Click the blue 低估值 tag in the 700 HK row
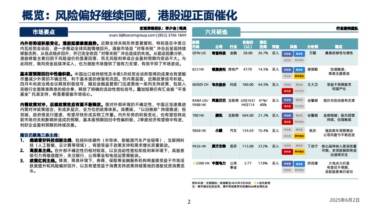379x213 pixels. (x=287, y=116)
